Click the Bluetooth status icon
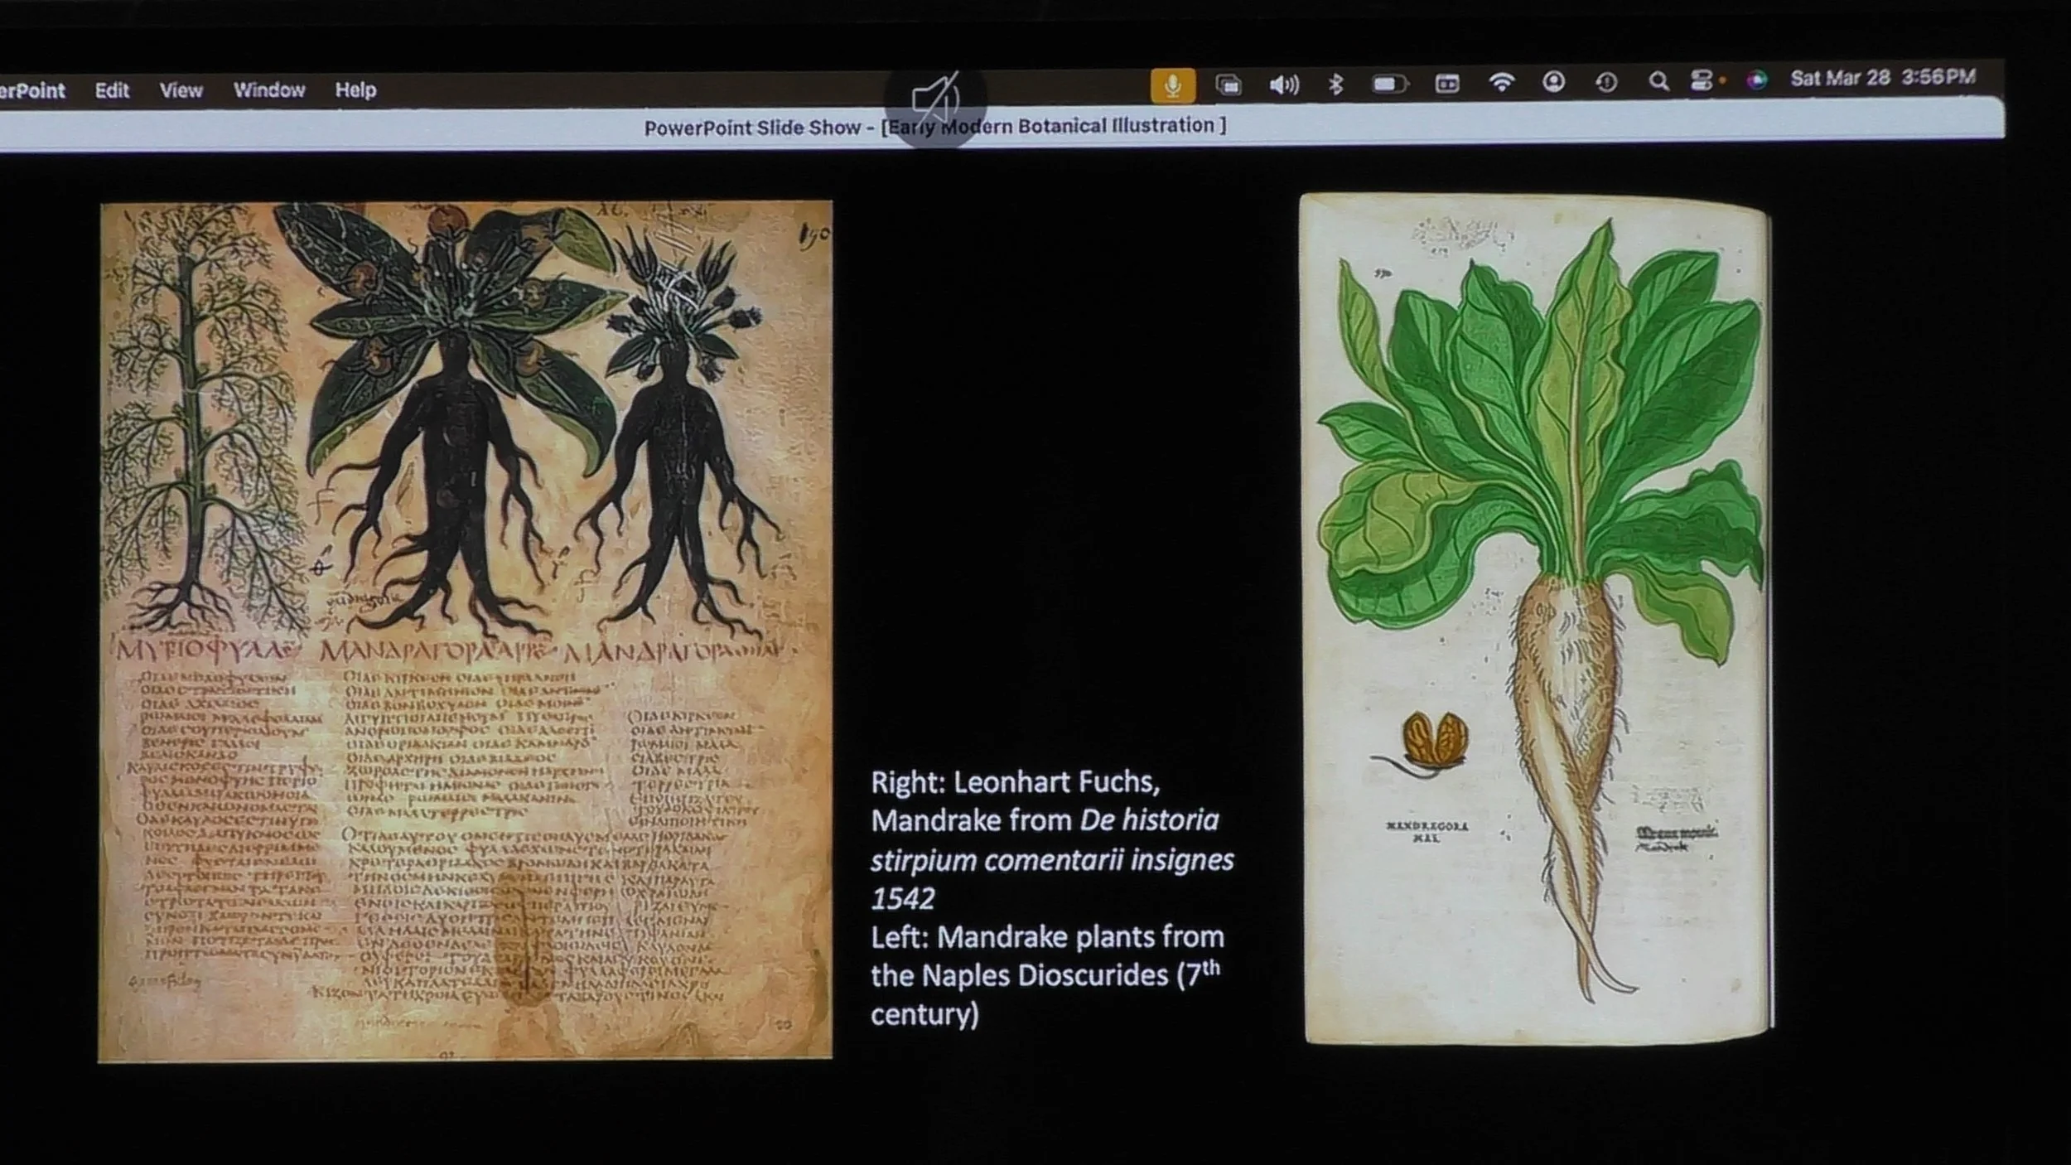This screenshot has height=1165, width=2071. pyautogui.click(x=1335, y=84)
